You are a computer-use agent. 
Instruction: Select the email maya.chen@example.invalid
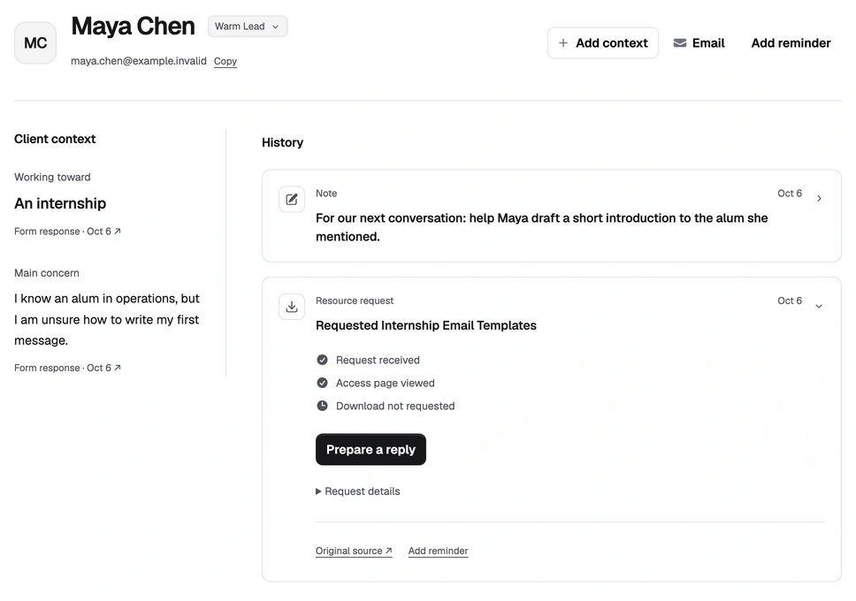tap(139, 61)
